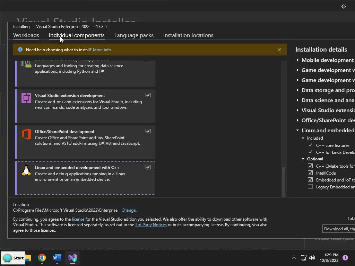The height and width of the screenshot is (266, 355).
Task: Click the Office/SharePoint development logo icon
Action: pos(26,134)
